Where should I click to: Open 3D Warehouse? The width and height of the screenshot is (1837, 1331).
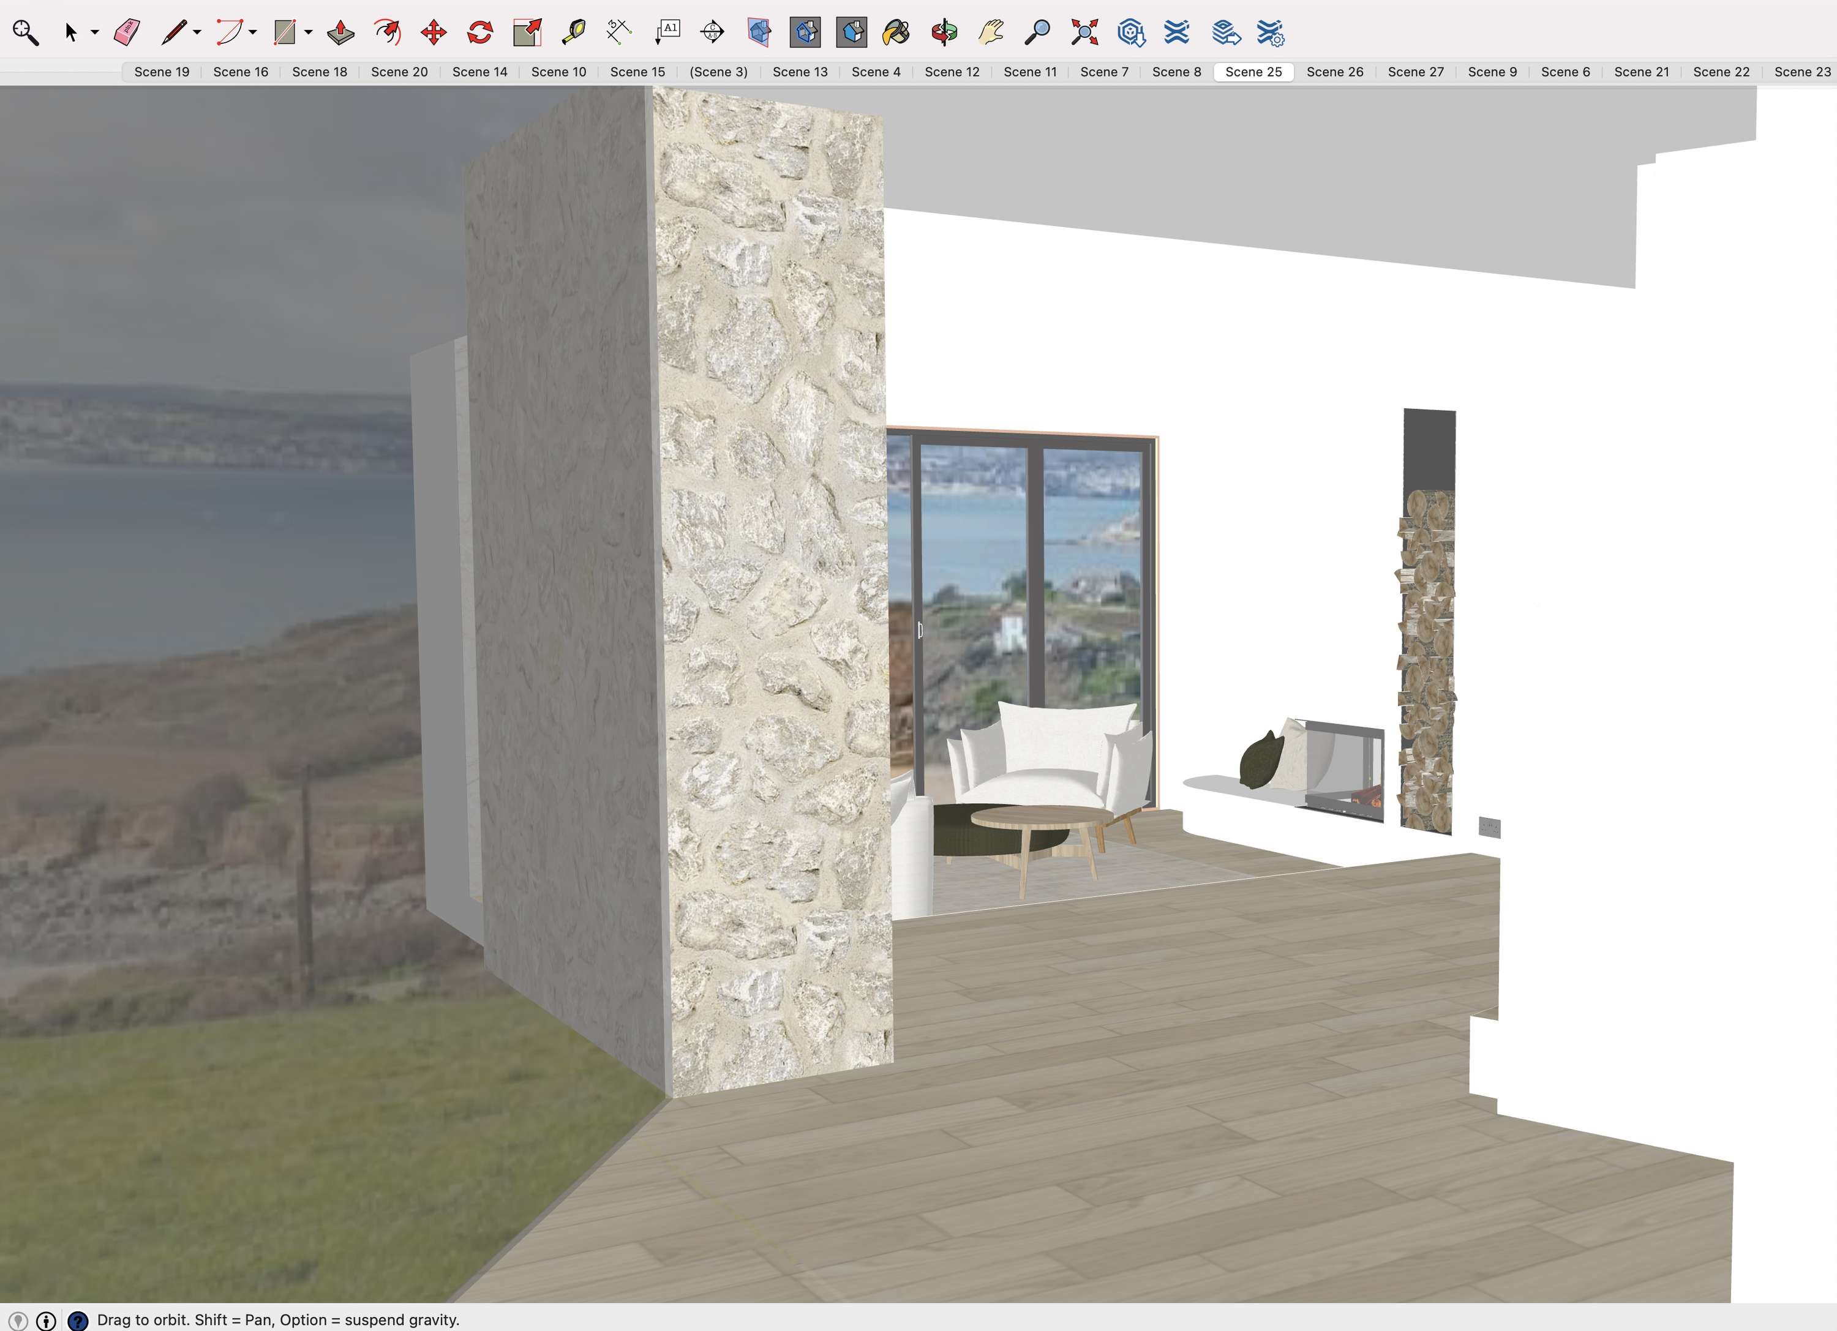click(1131, 32)
